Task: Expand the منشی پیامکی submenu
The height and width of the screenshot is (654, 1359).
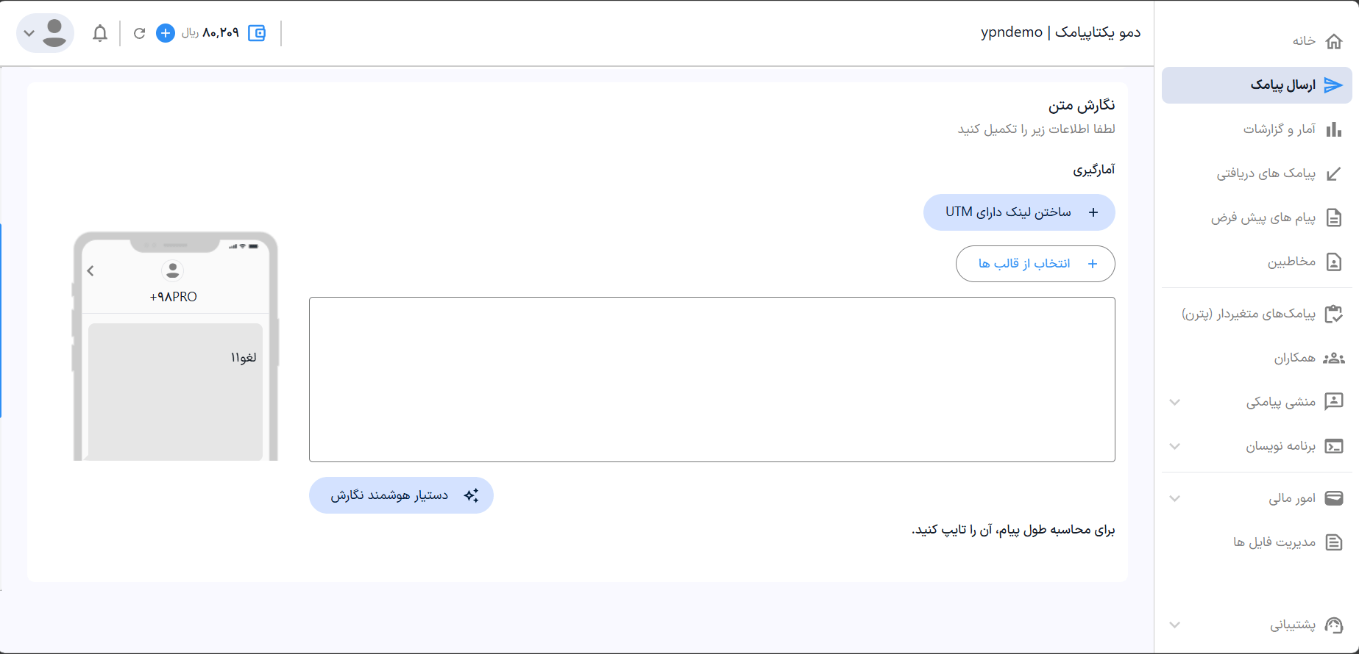Action: coord(1175,402)
